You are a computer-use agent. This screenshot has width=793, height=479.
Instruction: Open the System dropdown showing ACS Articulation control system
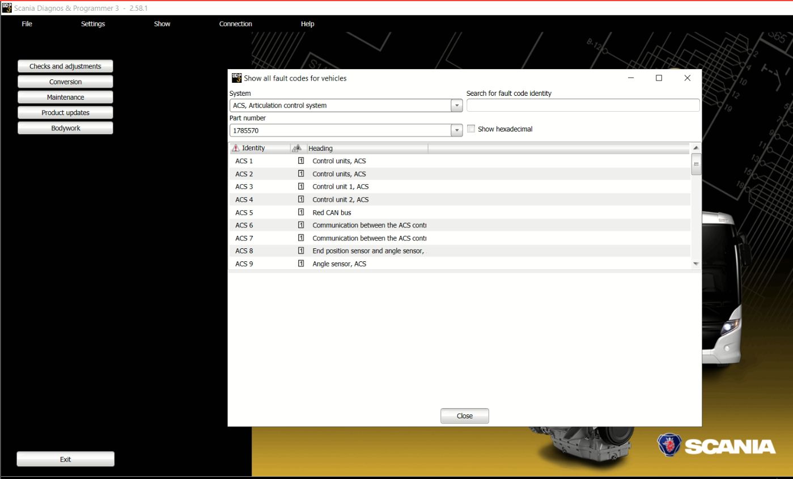click(x=456, y=105)
